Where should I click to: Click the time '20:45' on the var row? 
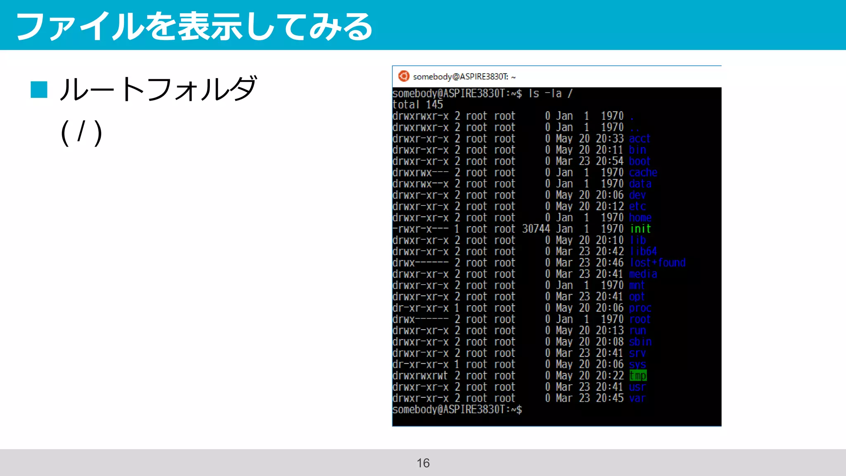click(610, 398)
